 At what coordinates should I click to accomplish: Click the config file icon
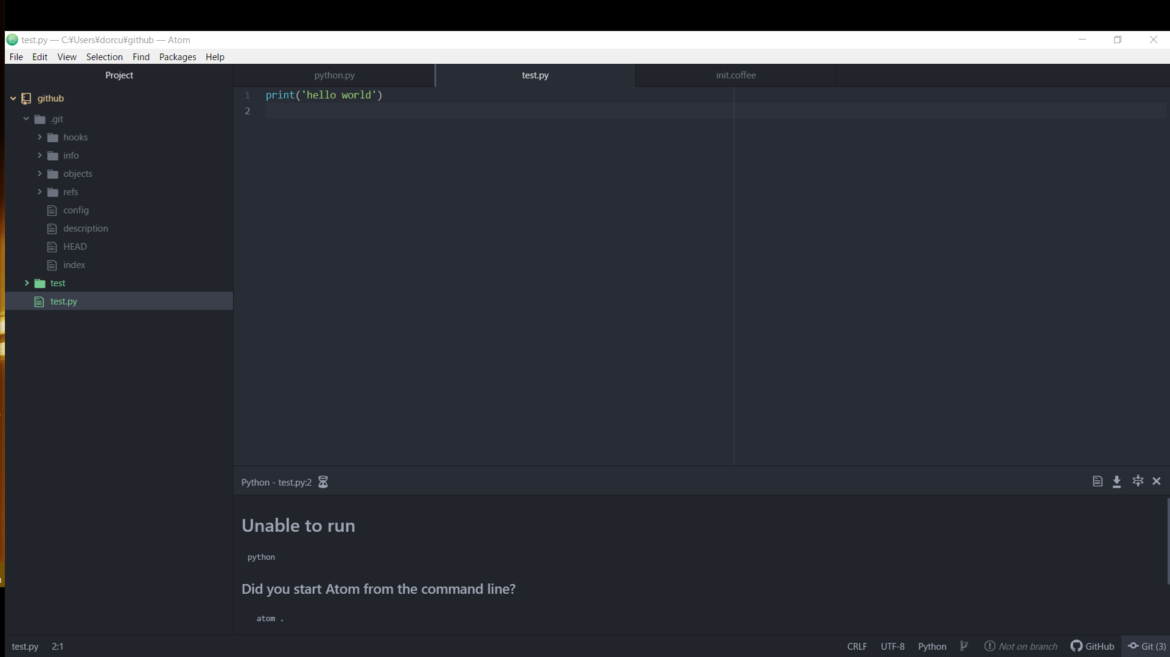click(x=52, y=210)
